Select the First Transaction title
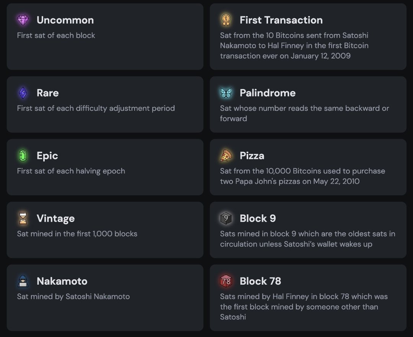Screen dimensions: 413x337 (x=281, y=20)
